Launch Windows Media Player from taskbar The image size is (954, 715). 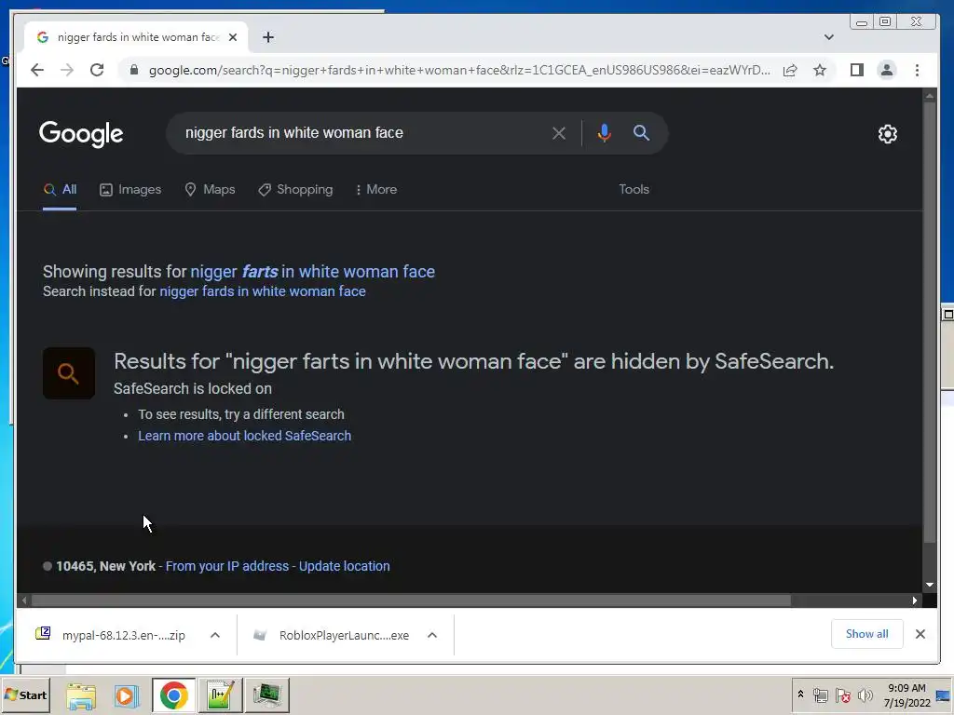tap(127, 695)
